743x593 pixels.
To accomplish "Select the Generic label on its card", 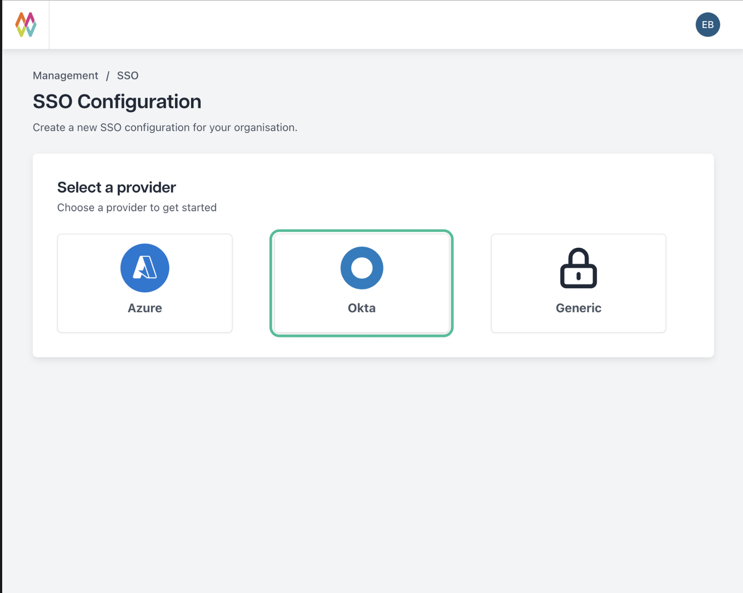I will [x=578, y=308].
